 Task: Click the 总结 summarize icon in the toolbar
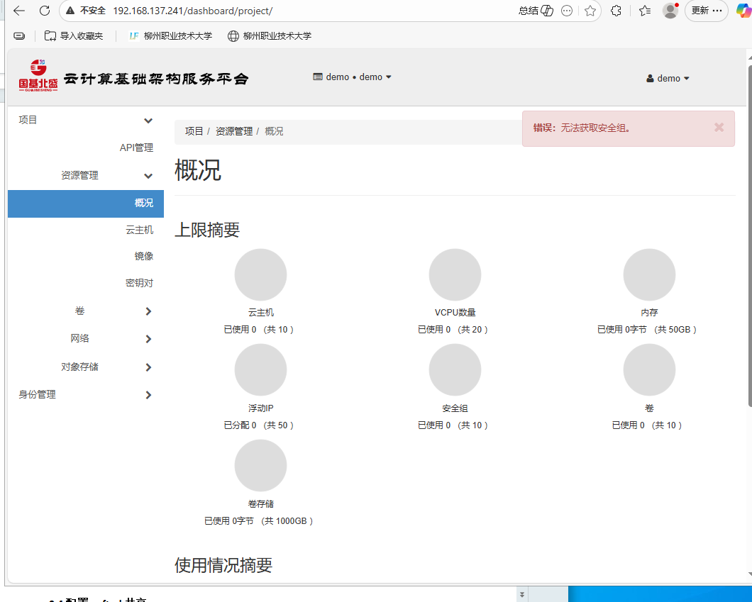coord(536,11)
